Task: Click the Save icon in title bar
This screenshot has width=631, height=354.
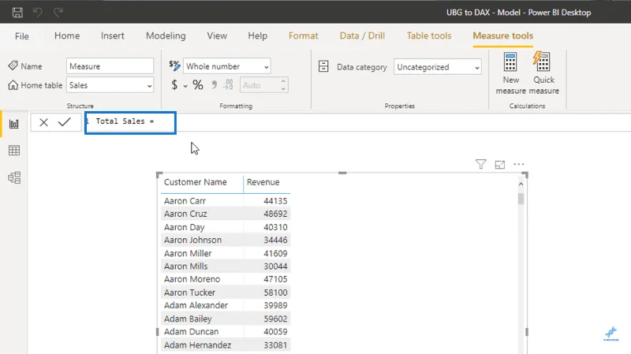Action: pyautogui.click(x=17, y=13)
